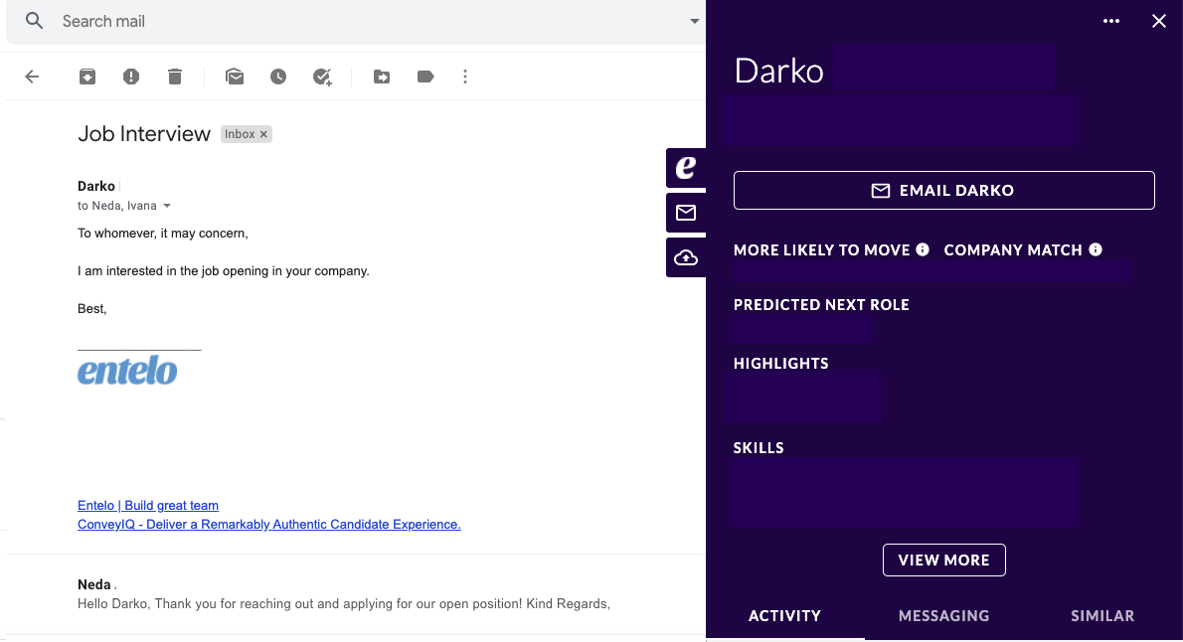
Task: Open Entelo | Build great team link
Action: tap(148, 506)
